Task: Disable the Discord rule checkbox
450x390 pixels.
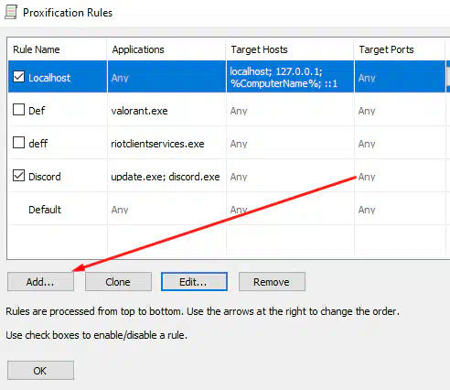Action: [x=18, y=176]
